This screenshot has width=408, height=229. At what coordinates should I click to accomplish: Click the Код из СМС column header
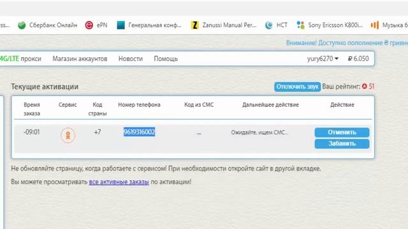click(199, 105)
